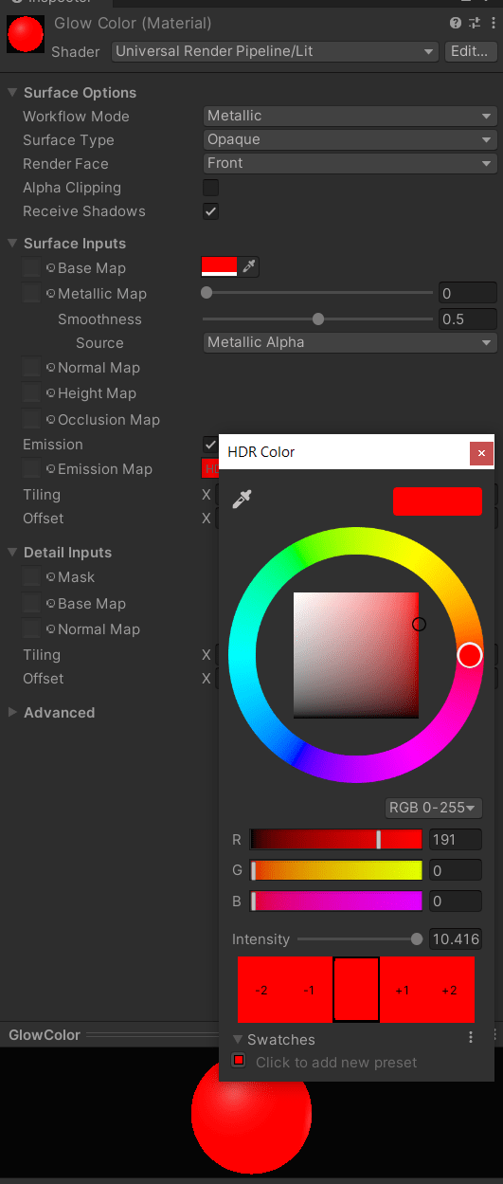The image size is (503, 1184).
Task: Toggle the Emission checkbox
Action: [x=211, y=444]
